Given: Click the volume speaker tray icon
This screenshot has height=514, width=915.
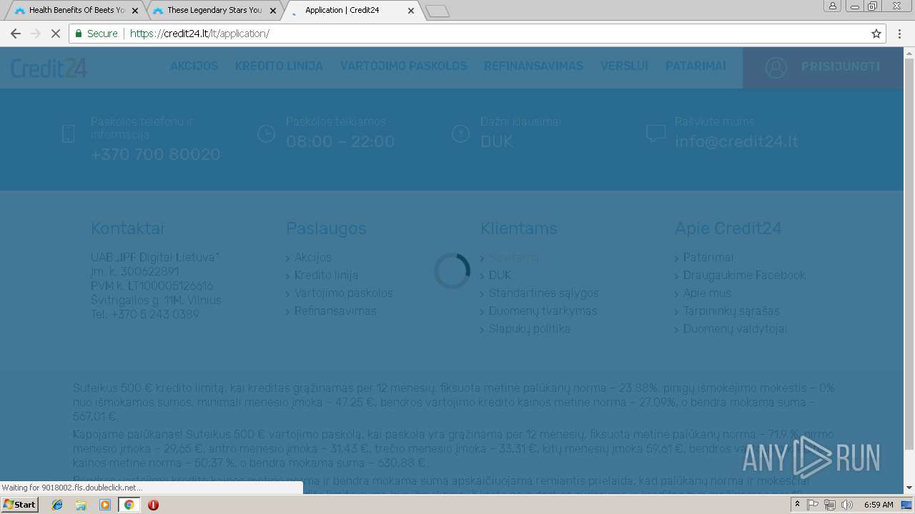Looking at the screenshot, I should pos(847,505).
